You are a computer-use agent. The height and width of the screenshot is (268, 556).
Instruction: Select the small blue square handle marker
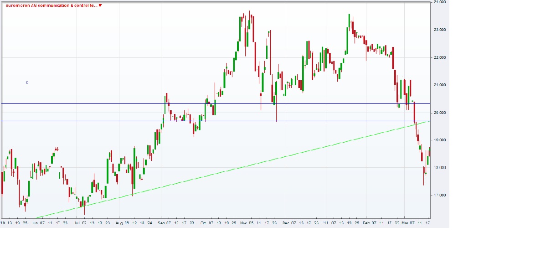[x=26, y=82]
